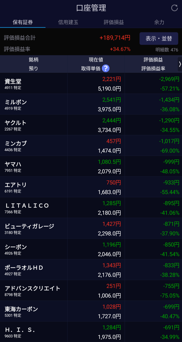
Task: Select the ビューティガレージ row
Action: click(91, 228)
